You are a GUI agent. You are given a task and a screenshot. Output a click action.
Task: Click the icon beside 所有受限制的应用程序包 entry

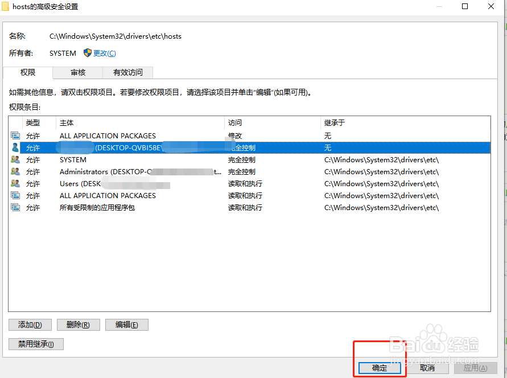pos(15,207)
